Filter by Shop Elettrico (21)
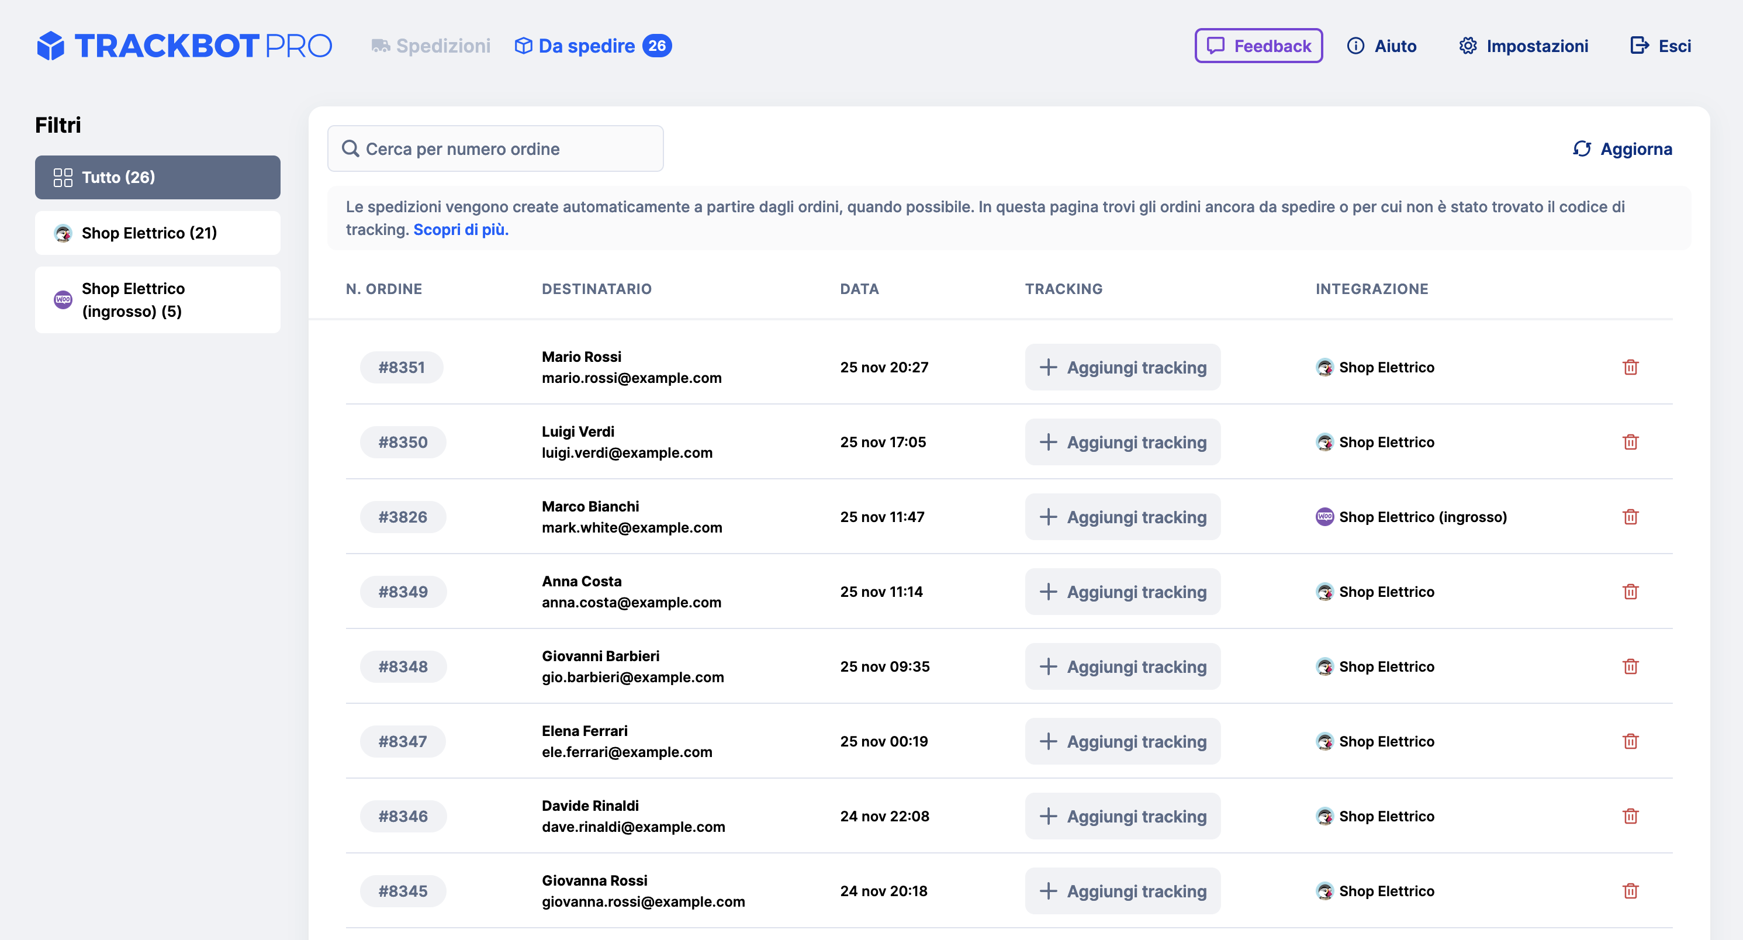The height and width of the screenshot is (940, 1743). click(x=158, y=233)
